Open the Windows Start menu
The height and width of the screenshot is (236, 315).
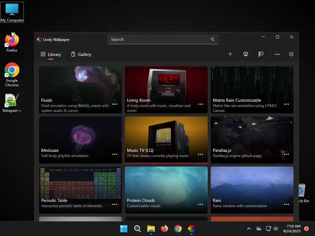tap(124, 229)
